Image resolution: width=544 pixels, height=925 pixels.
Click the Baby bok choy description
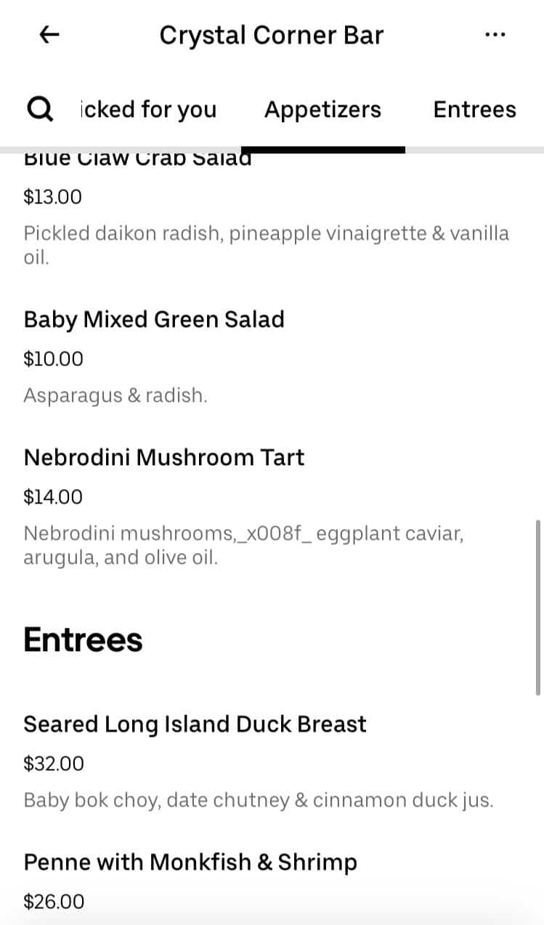click(x=259, y=800)
